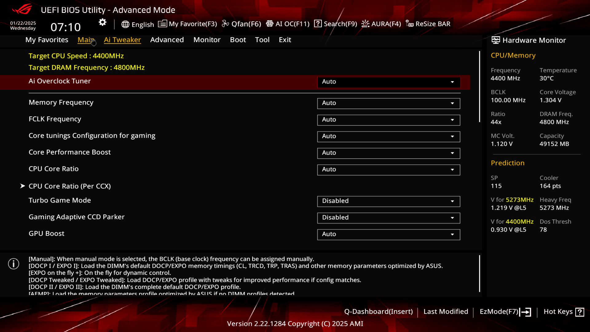Navigate to Ai Tweaker tab

[x=122, y=39]
